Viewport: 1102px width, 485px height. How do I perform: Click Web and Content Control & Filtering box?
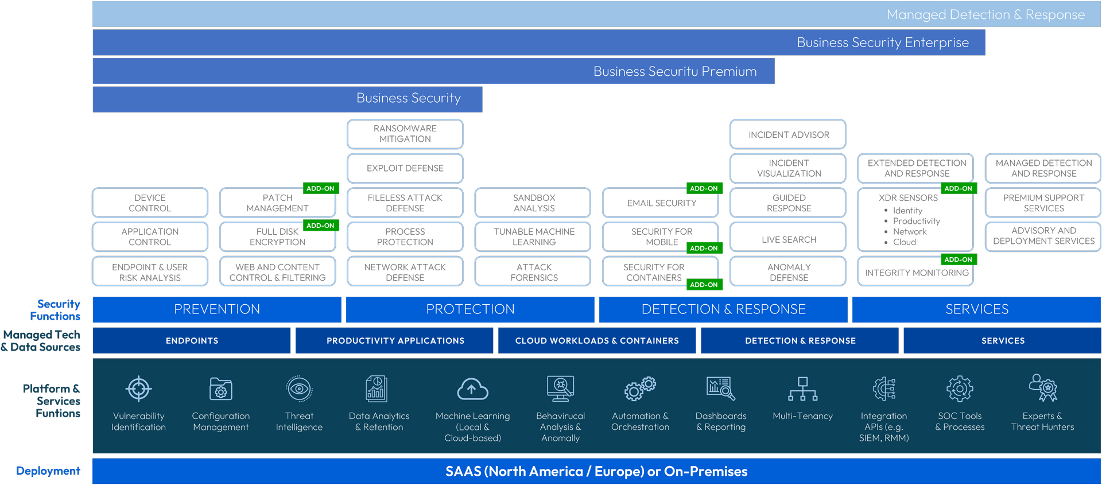(278, 271)
